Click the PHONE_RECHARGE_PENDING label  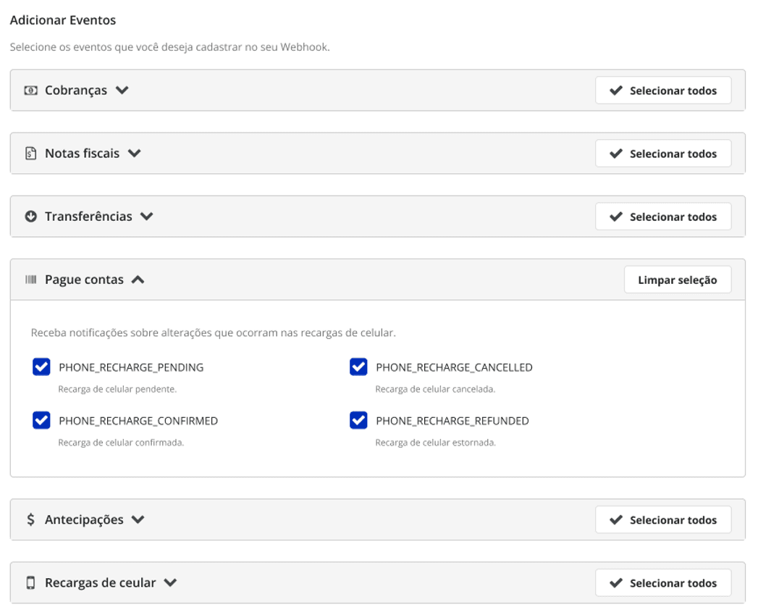tap(131, 367)
